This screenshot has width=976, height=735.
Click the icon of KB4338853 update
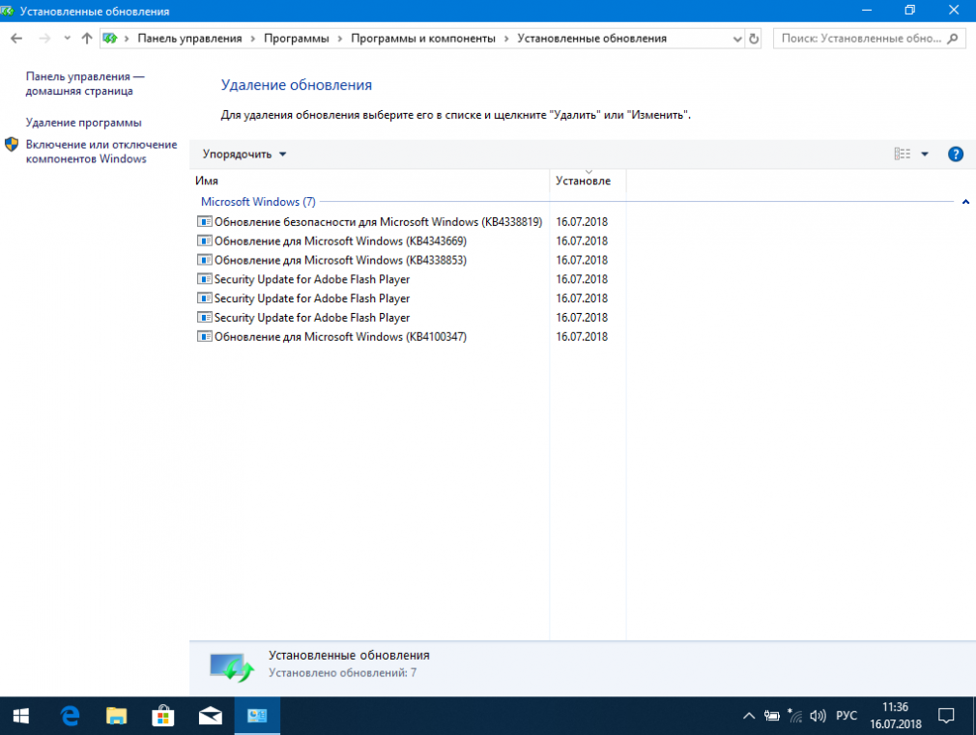(x=204, y=260)
